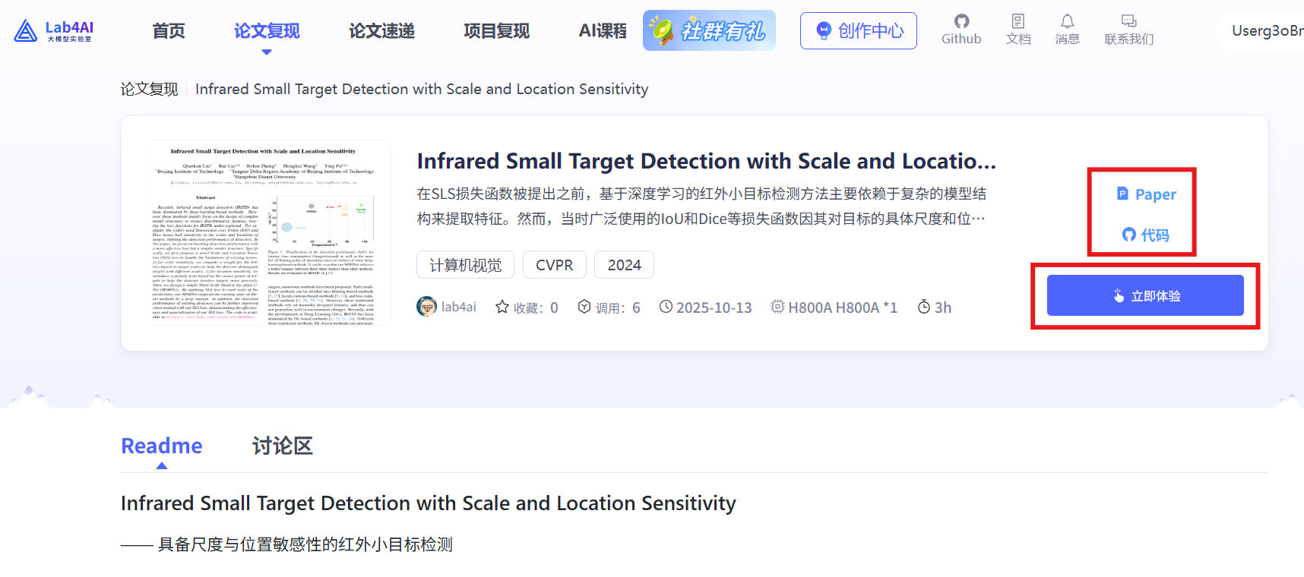Check 消息 notifications bell icon
This screenshot has width=1304, height=577.
pos(1067,21)
